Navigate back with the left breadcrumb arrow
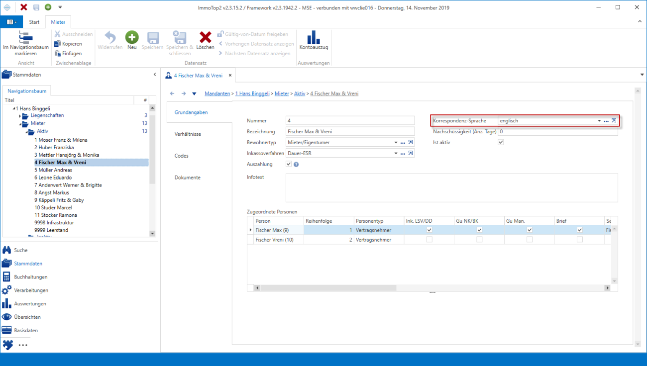Image resolution: width=647 pixels, height=366 pixels. click(x=173, y=93)
